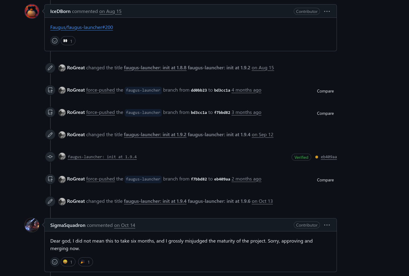
Task: Open the 'on Aug 15' comment timestamp
Action: [x=110, y=11]
